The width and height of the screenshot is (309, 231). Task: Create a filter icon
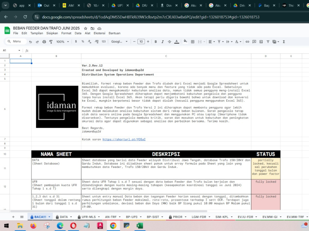pos(268,42)
